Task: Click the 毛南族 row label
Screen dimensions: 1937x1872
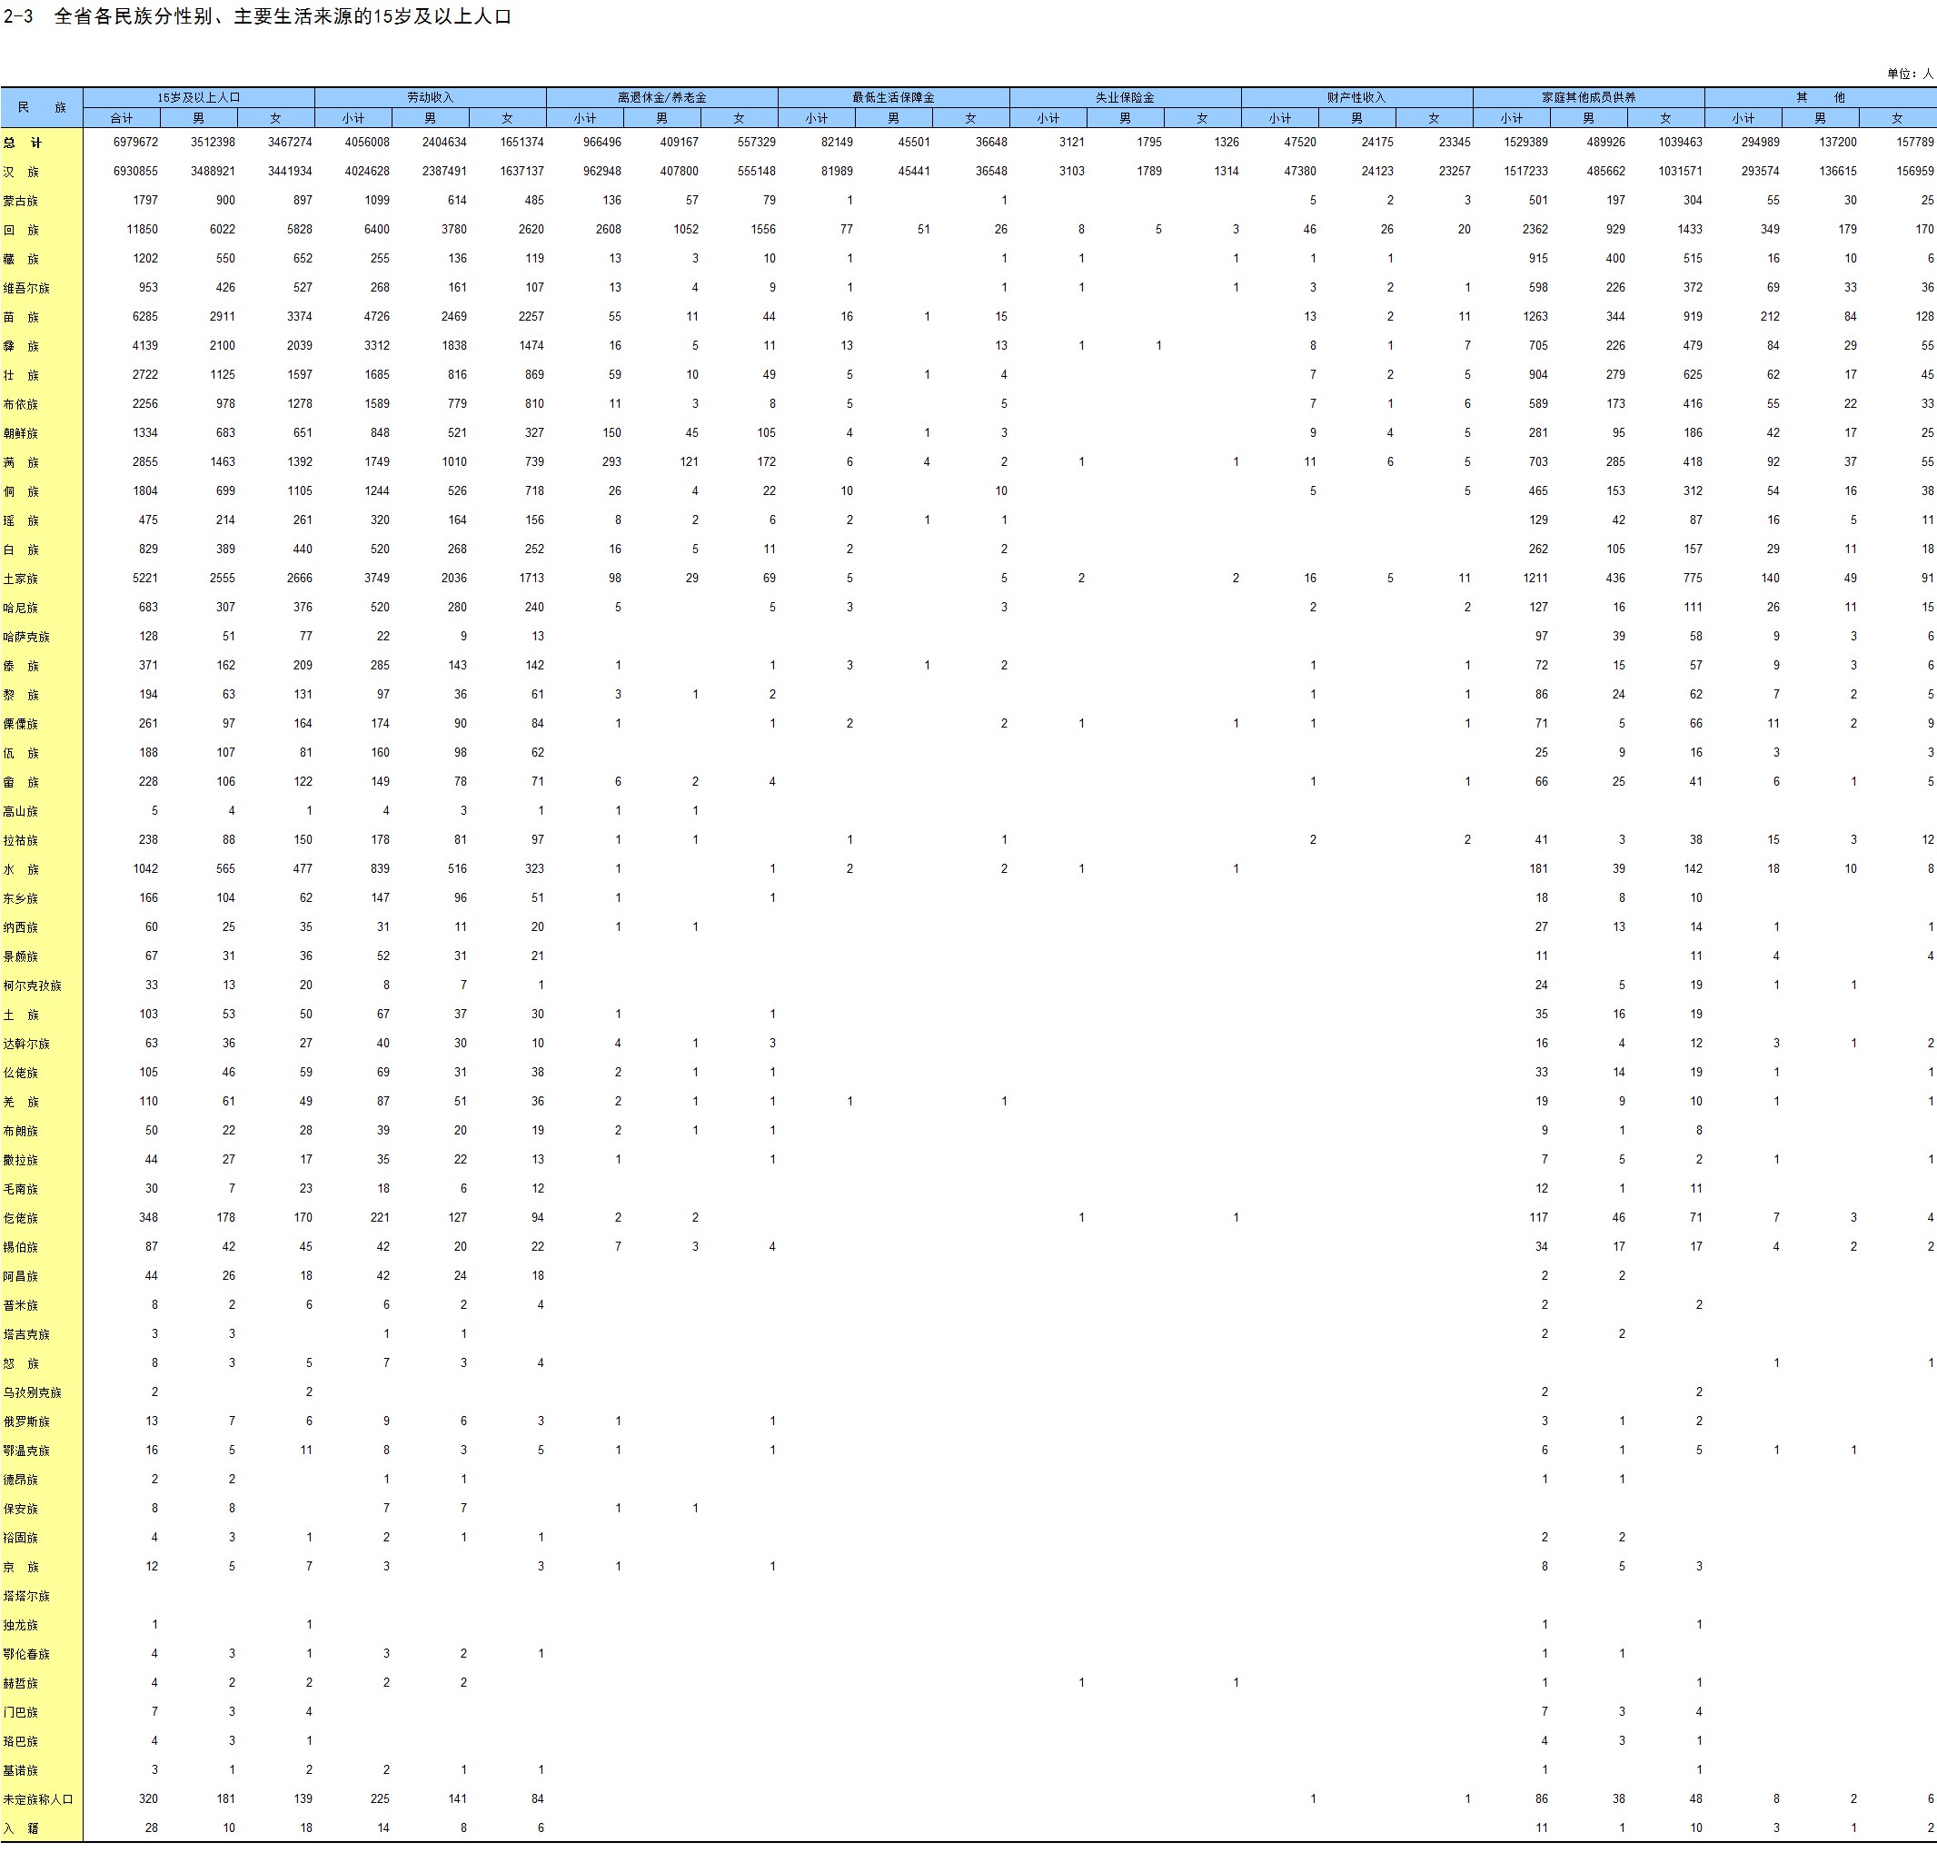Action: pos(21,1189)
